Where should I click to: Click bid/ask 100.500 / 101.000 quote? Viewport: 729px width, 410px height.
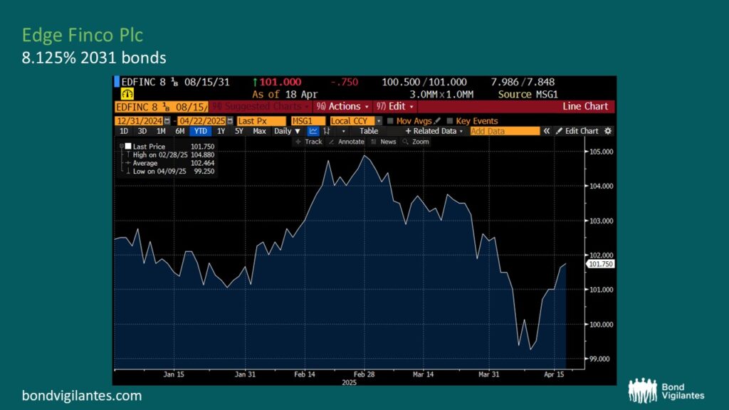coord(424,83)
